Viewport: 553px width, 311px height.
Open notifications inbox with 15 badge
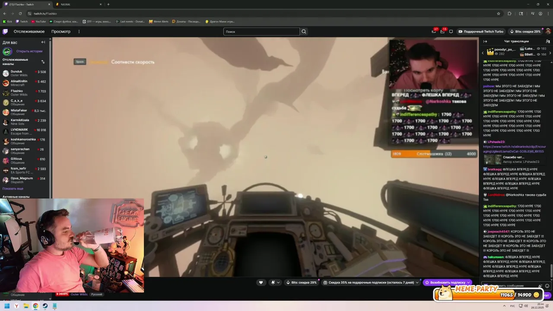pos(442,31)
